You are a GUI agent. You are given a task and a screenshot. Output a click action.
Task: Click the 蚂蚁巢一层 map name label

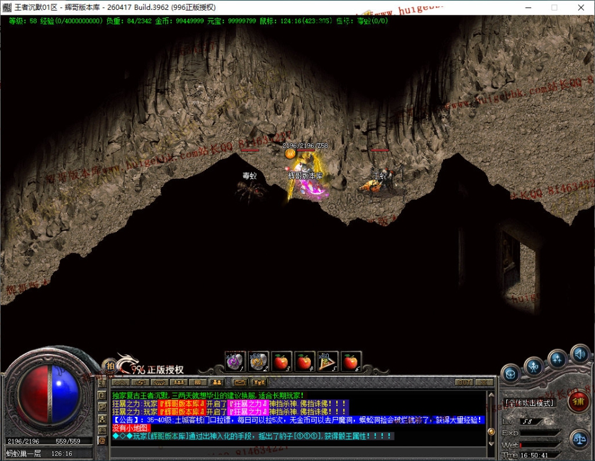(24, 454)
